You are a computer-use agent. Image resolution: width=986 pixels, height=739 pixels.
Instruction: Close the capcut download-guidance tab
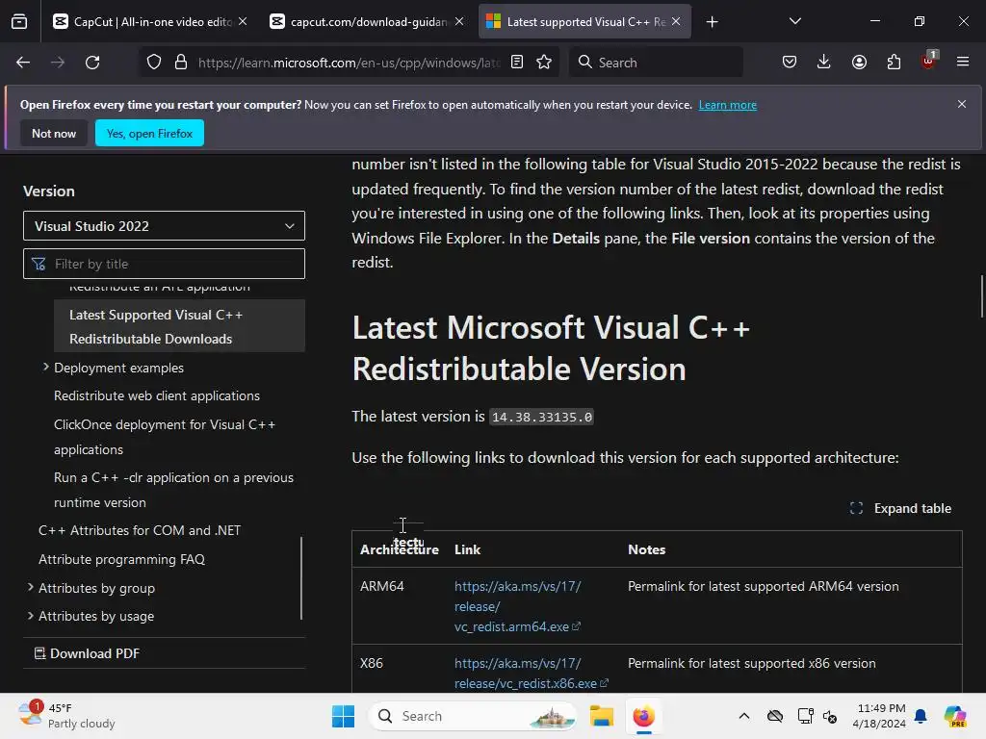(x=459, y=21)
